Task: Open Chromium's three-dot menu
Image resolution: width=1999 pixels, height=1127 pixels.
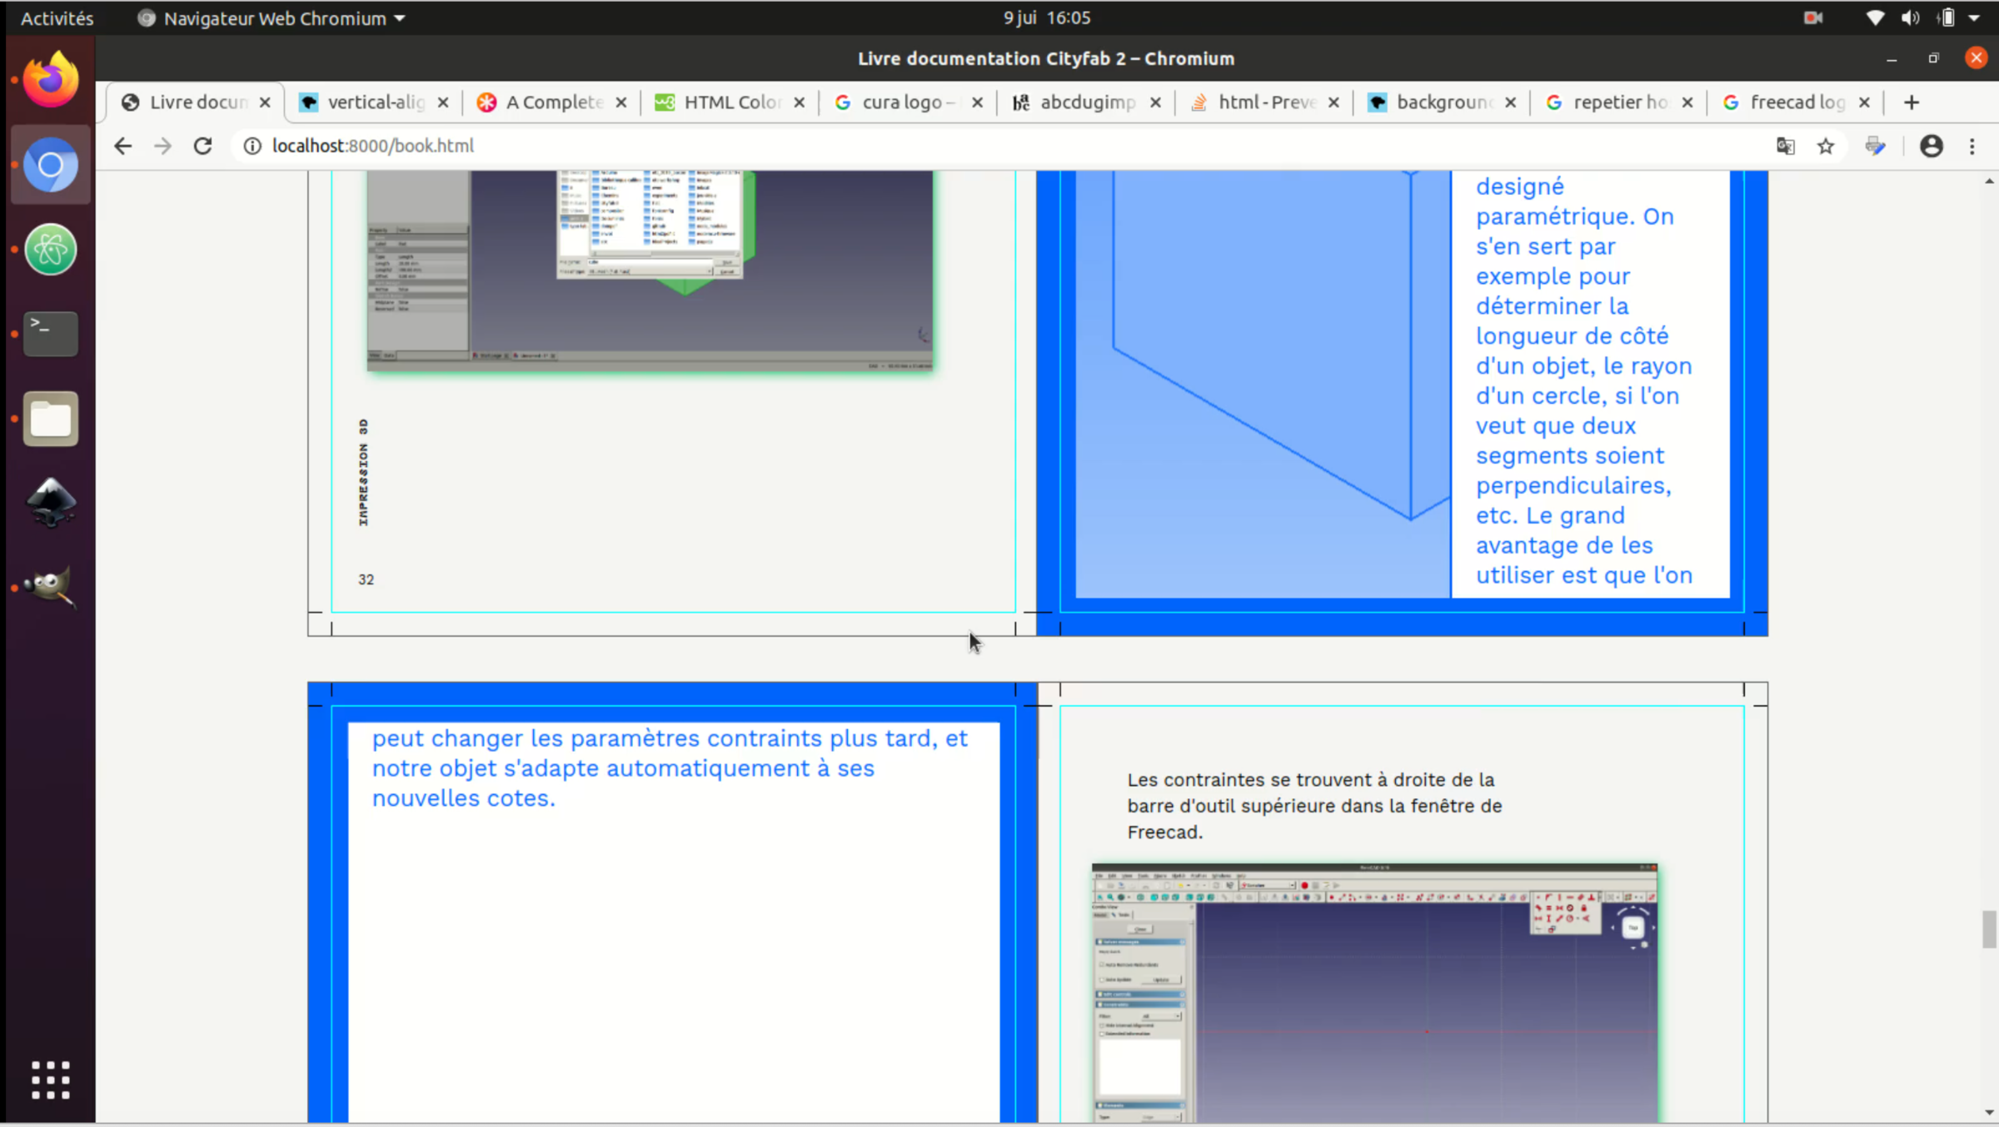Action: pos(1972,146)
